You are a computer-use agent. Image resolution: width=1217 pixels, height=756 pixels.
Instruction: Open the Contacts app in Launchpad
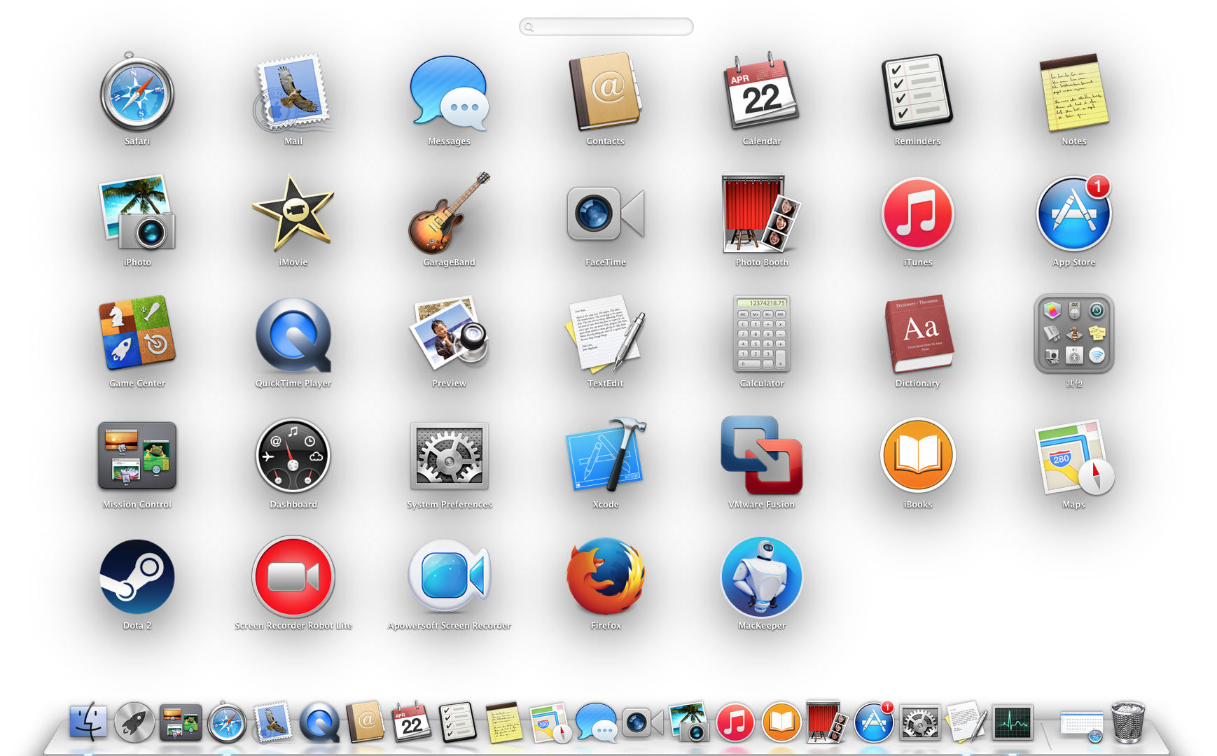[x=606, y=92]
